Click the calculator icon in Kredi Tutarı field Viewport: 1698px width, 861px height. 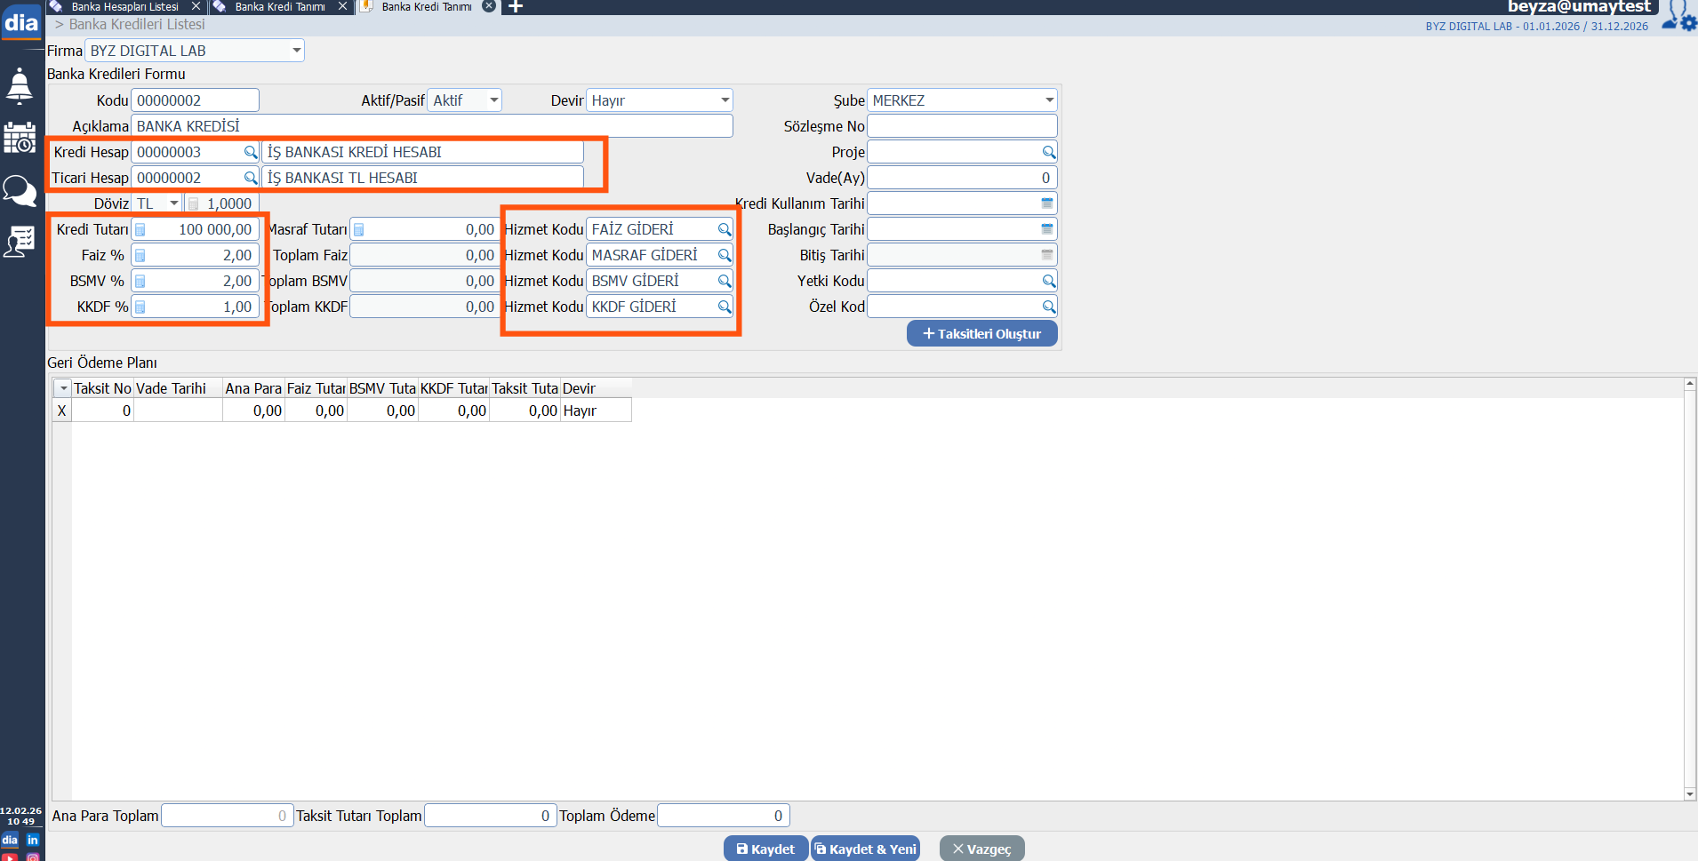coord(140,230)
